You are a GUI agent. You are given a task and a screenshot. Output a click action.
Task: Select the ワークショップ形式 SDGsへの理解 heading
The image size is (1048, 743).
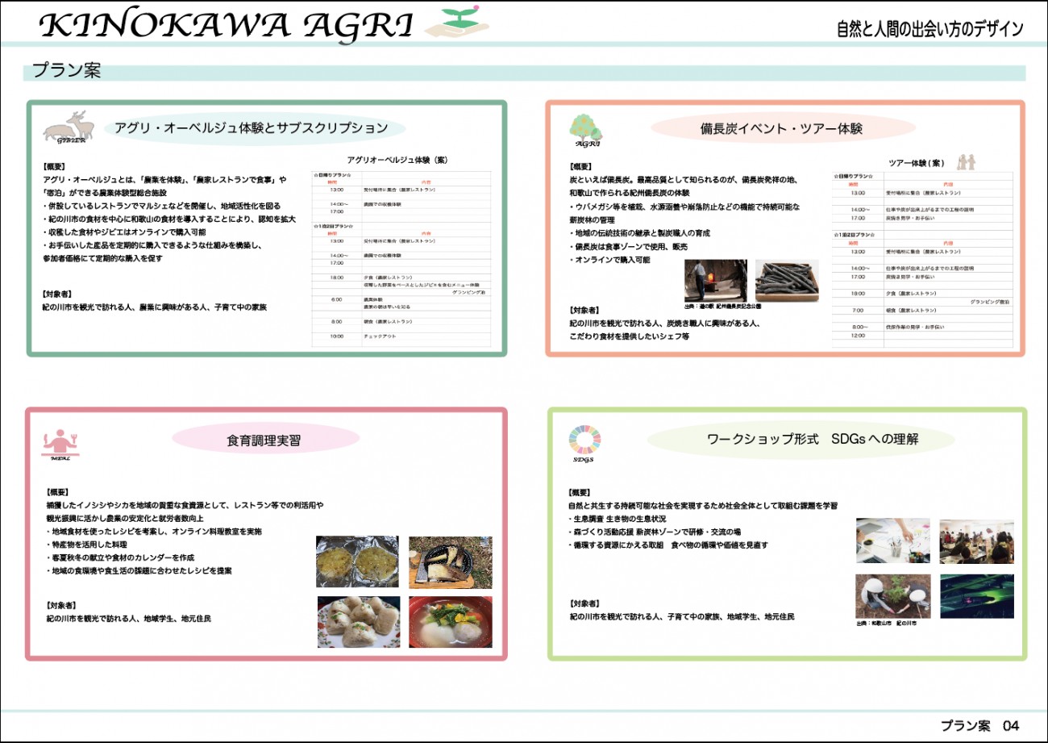click(x=800, y=440)
